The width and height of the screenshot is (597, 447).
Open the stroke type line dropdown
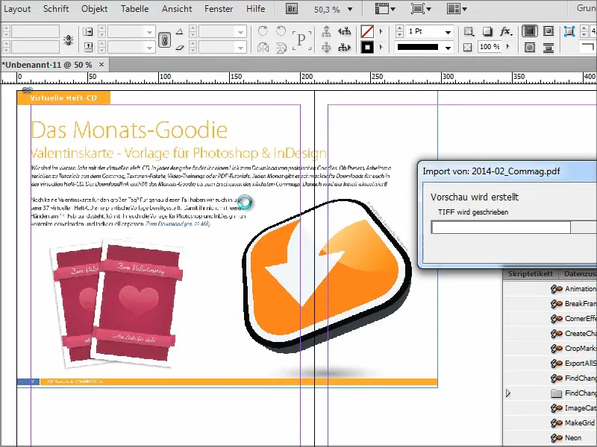[448, 48]
